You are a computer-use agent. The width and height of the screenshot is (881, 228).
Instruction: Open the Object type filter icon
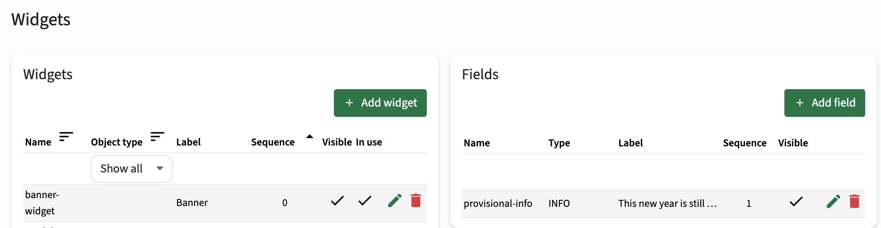[x=157, y=136]
